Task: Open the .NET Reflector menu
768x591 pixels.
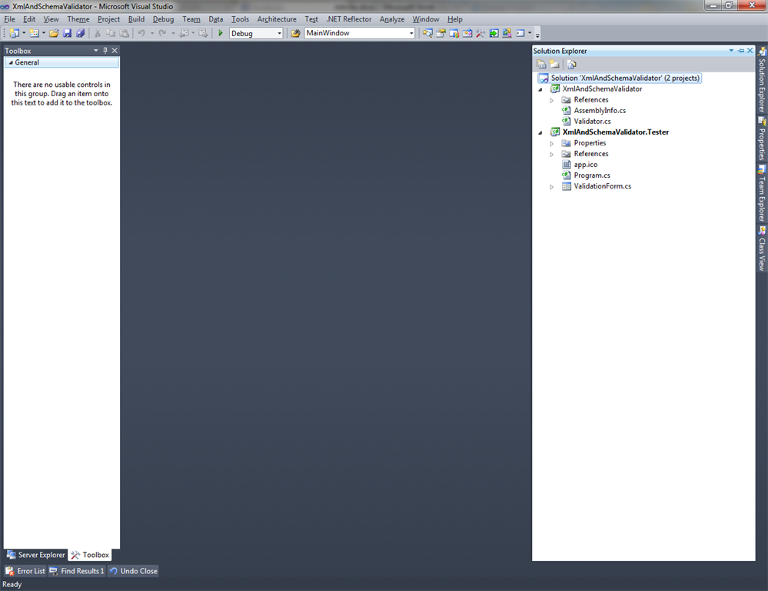Action: point(349,19)
